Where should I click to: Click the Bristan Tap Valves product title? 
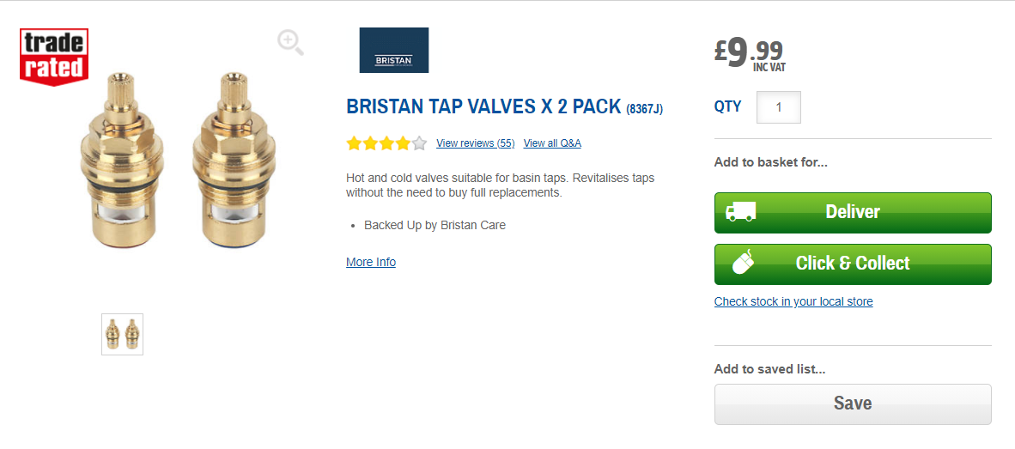click(483, 107)
